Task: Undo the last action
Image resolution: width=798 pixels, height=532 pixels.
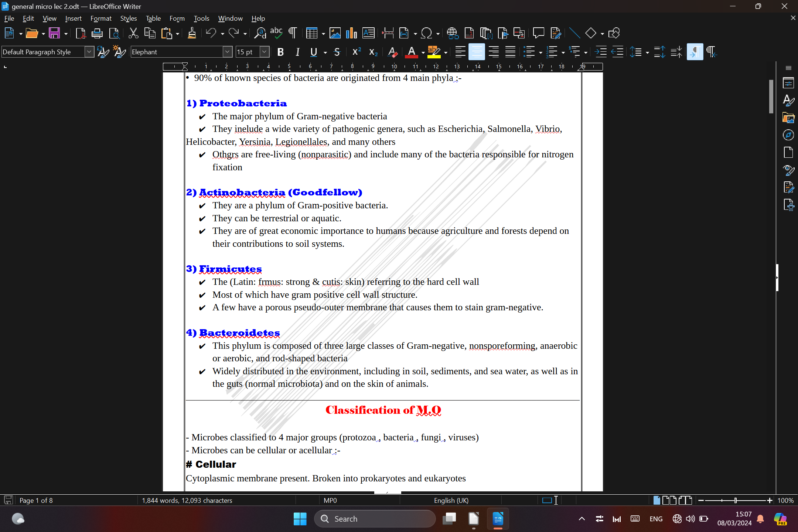Action: [211, 33]
